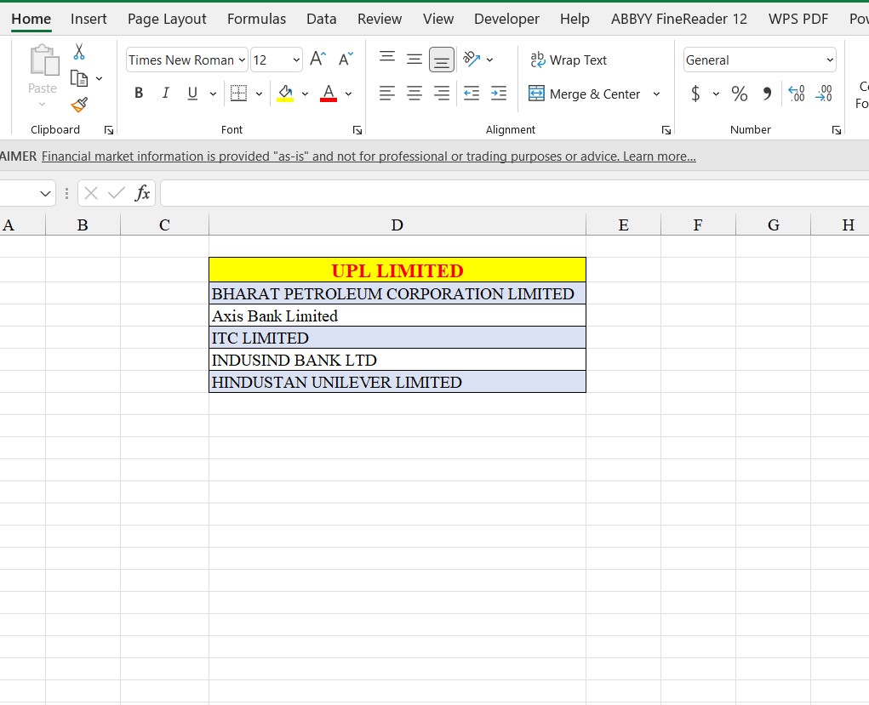Select Middle Align icon
This screenshot has height=705, width=869.
414,59
